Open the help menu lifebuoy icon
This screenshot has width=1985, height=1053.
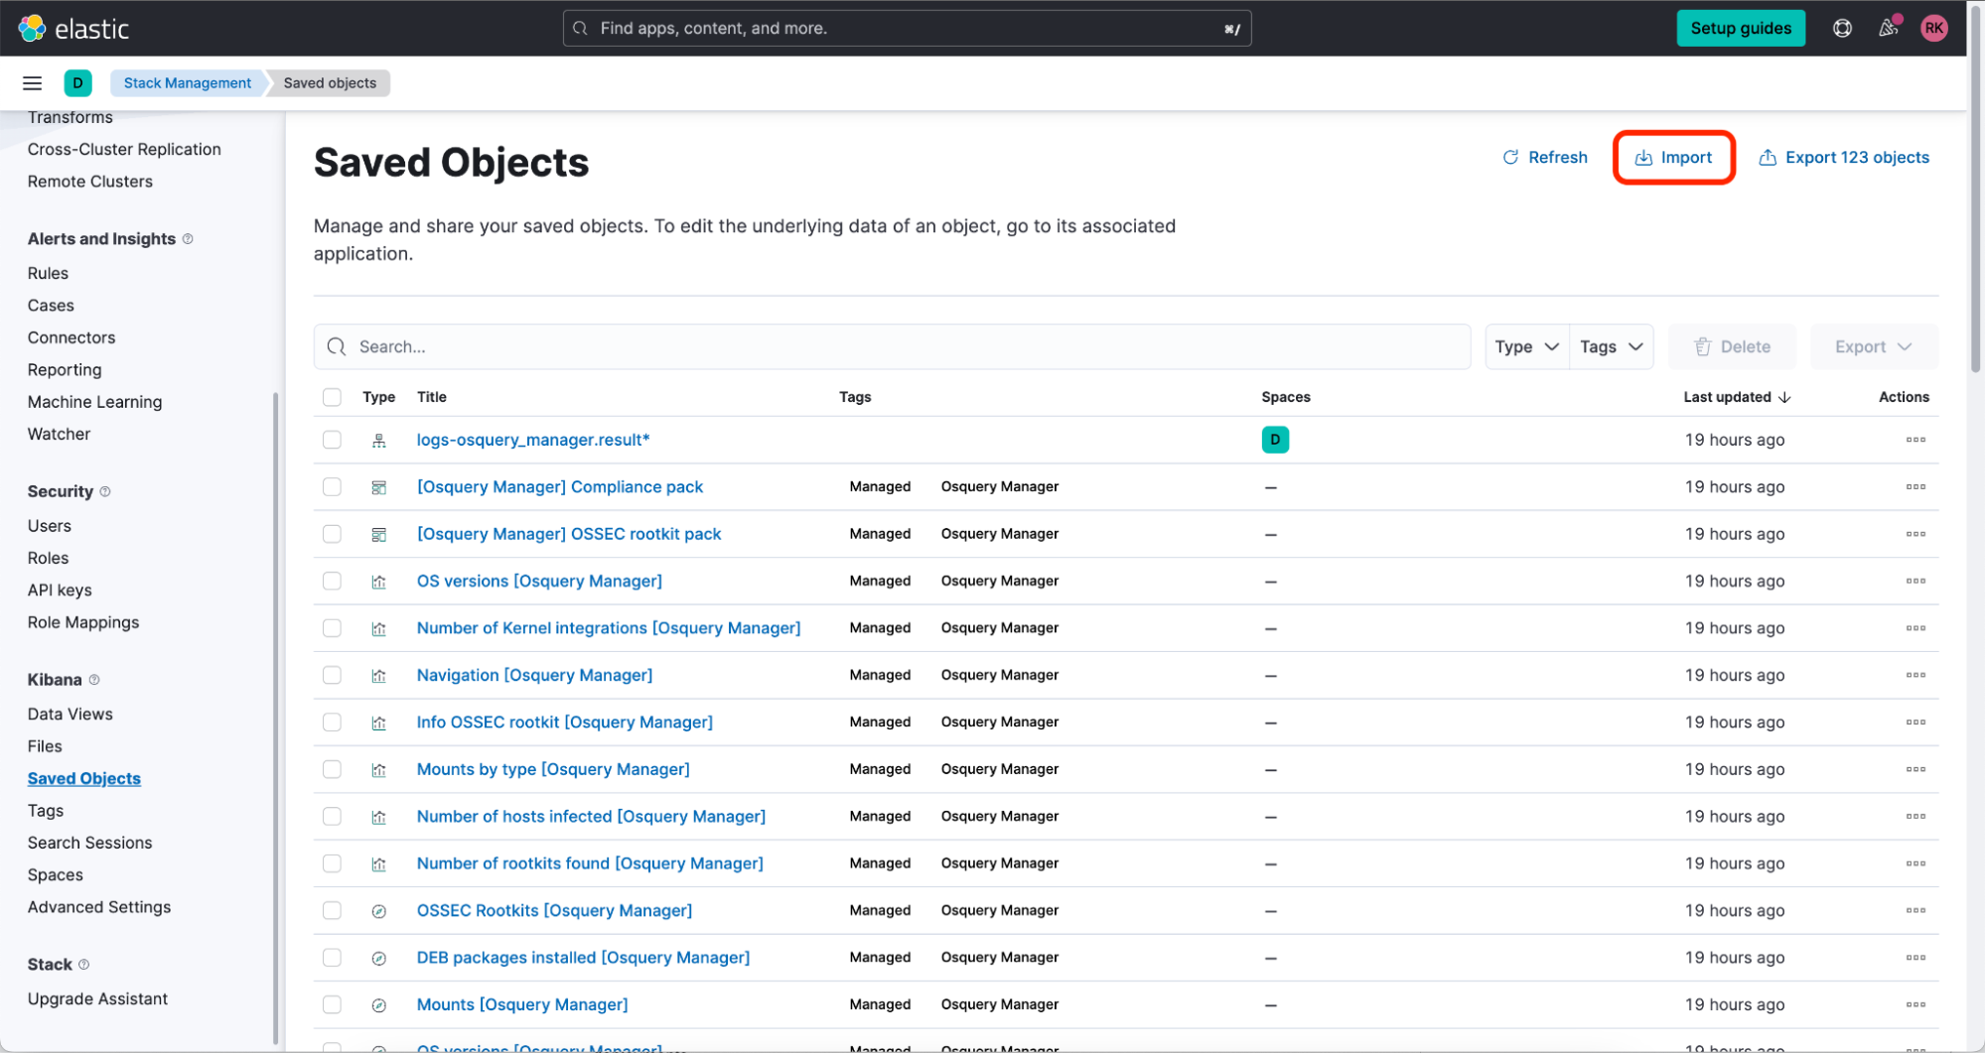pos(1842,29)
